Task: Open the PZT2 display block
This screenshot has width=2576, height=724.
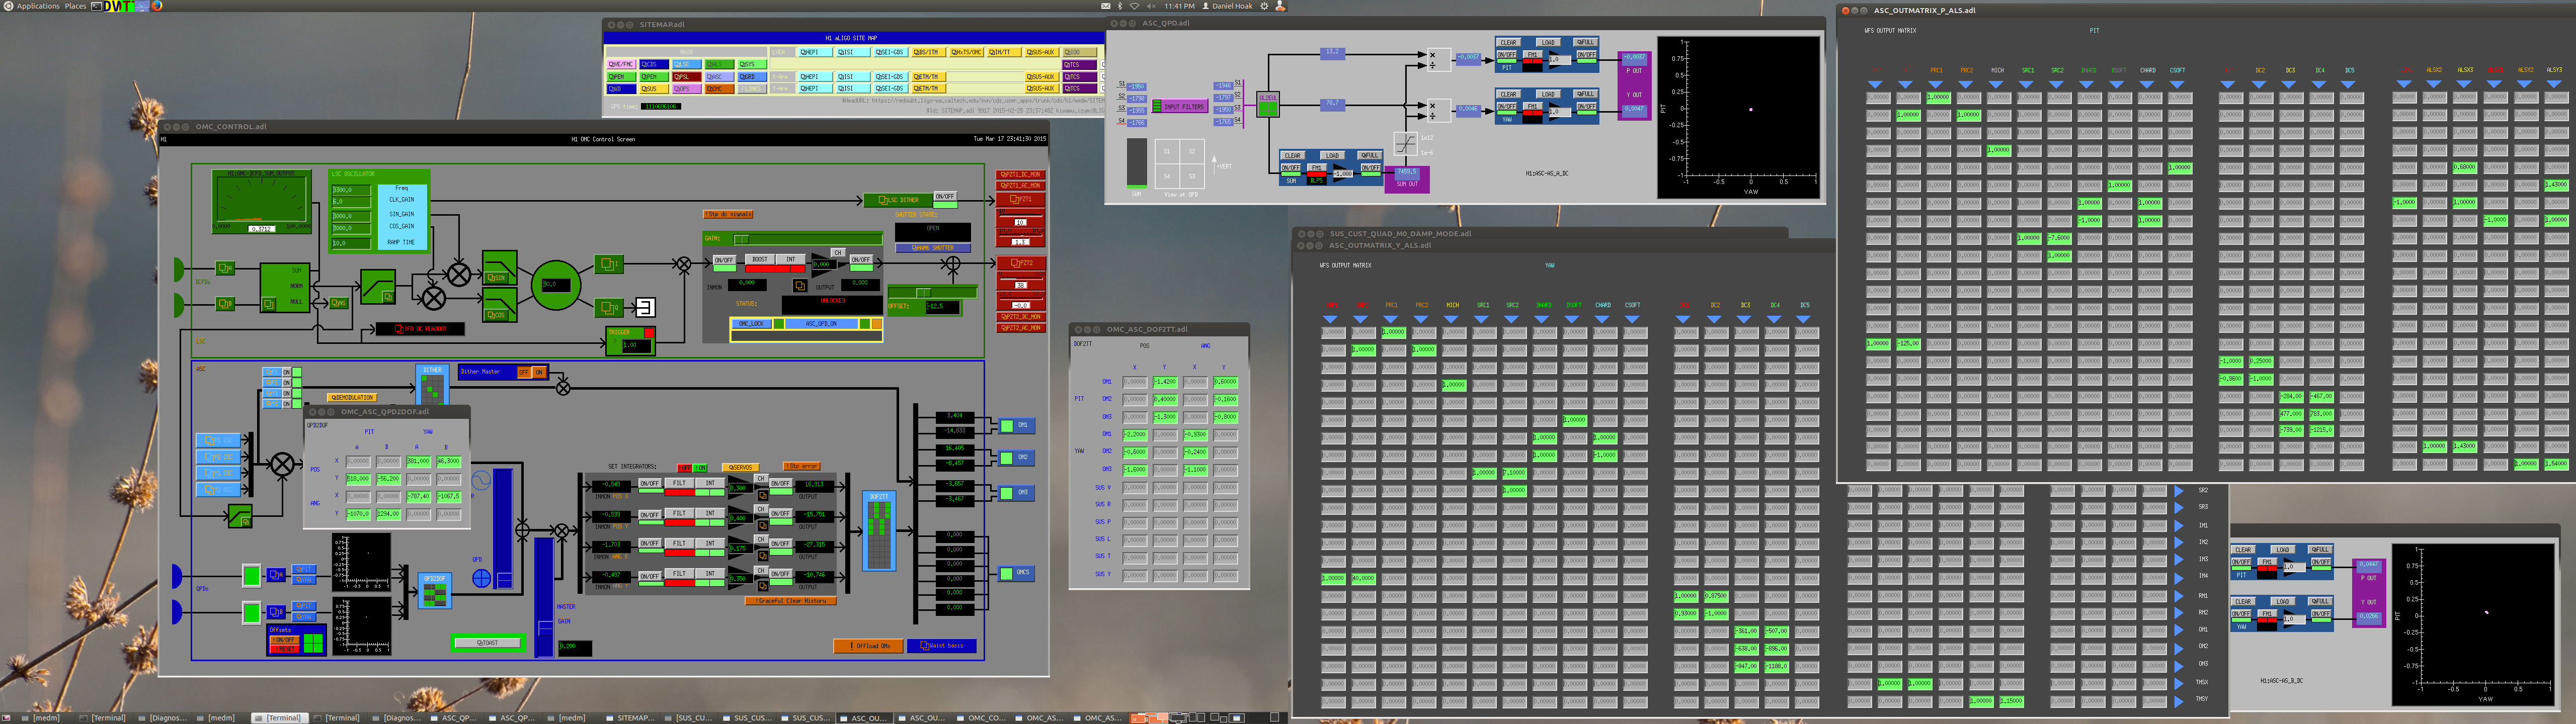Action: (x=1021, y=263)
